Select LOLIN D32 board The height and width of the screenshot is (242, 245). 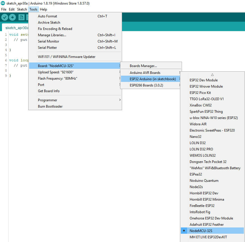212,143
